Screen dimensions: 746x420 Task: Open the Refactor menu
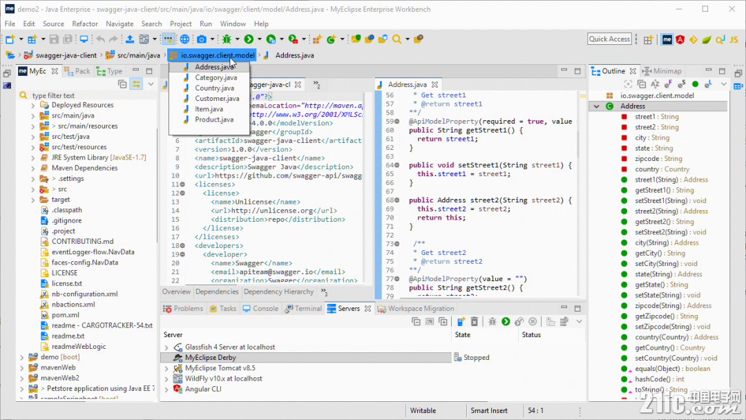tap(85, 23)
